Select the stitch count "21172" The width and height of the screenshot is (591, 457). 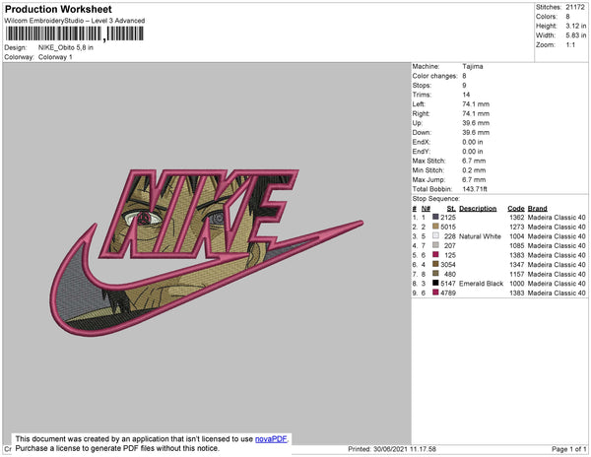(x=575, y=7)
